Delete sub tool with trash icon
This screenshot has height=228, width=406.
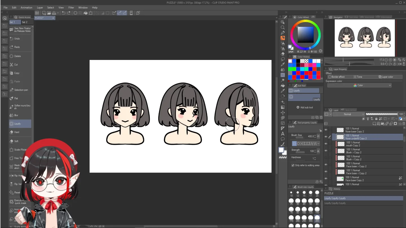point(321,117)
